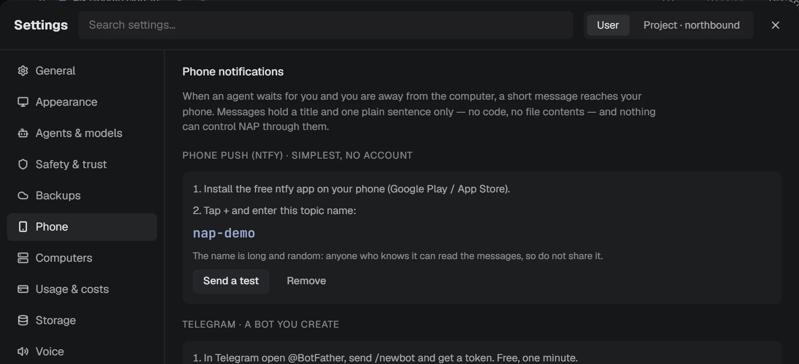
Task: Click the 'name is long and random' warning
Action: point(398,256)
